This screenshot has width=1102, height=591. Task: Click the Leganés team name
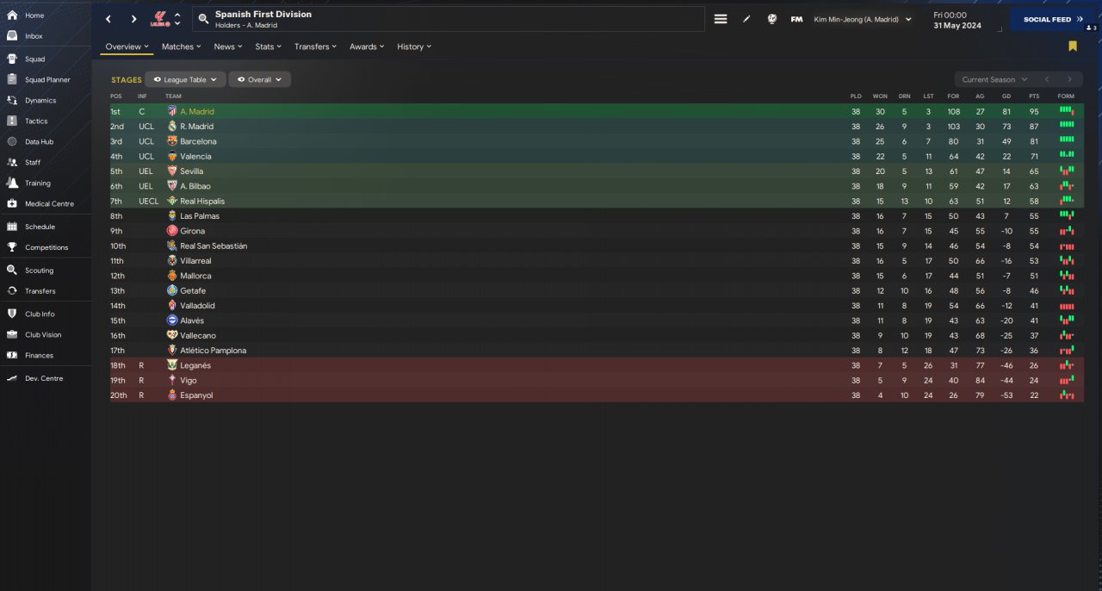click(x=195, y=365)
